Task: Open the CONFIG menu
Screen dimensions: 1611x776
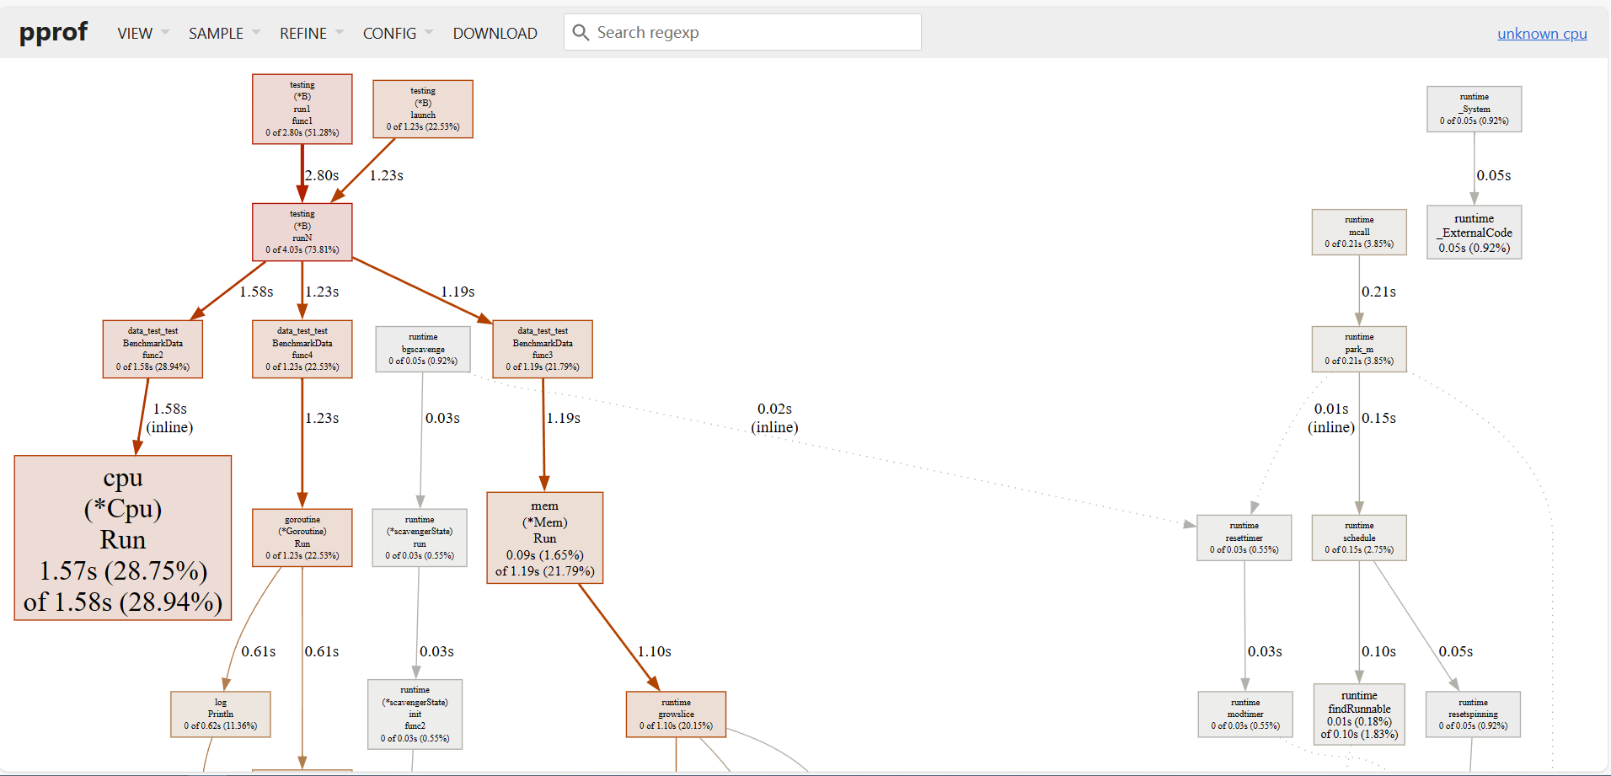Action: pos(389,33)
